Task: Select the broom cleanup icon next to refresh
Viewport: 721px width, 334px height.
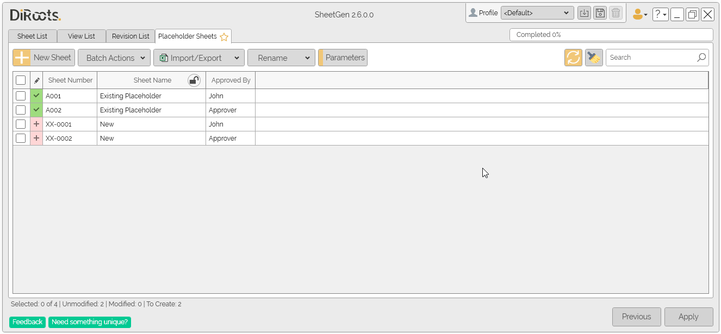Action: pyautogui.click(x=594, y=57)
